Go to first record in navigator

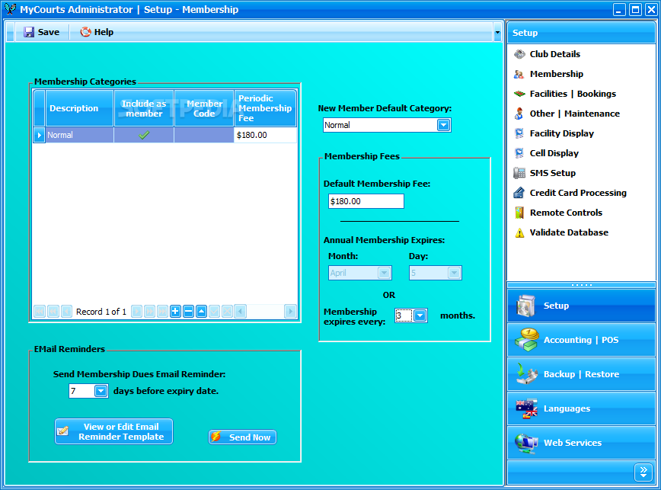point(40,312)
